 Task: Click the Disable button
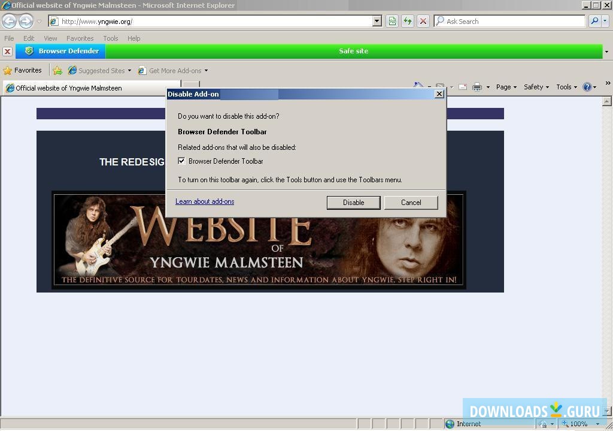point(353,203)
